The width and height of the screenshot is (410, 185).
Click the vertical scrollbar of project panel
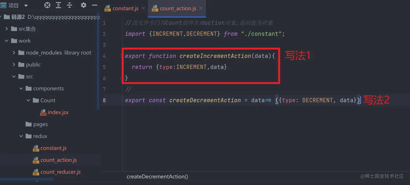(x=98, y=61)
